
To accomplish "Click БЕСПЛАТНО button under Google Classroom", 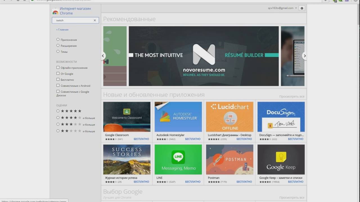I will click(141, 139).
